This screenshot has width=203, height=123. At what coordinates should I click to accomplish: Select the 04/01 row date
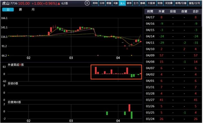tap(150, 81)
